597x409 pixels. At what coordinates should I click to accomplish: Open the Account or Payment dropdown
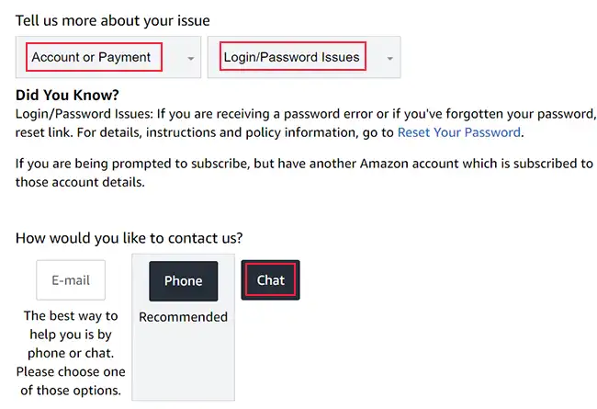tap(92, 57)
